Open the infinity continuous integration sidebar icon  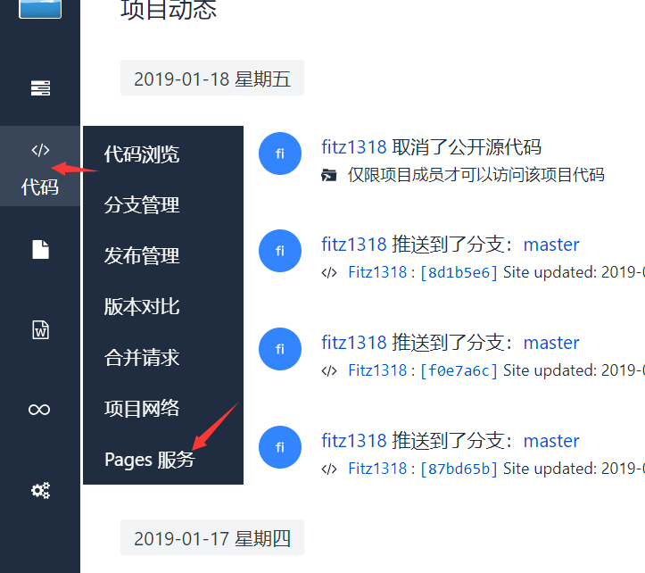click(x=39, y=410)
